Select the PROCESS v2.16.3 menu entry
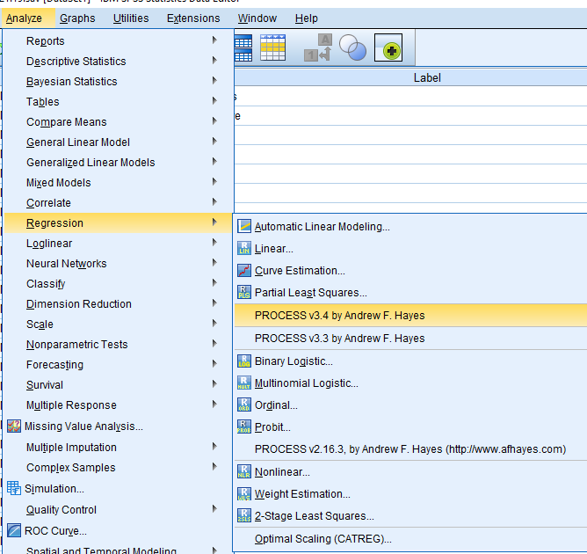Screen dimensions: 587x554 [x=410, y=449]
